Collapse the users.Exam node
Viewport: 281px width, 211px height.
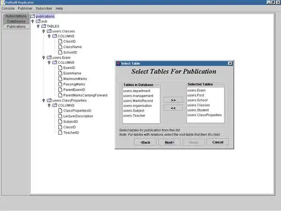click(x=44, y=58)
